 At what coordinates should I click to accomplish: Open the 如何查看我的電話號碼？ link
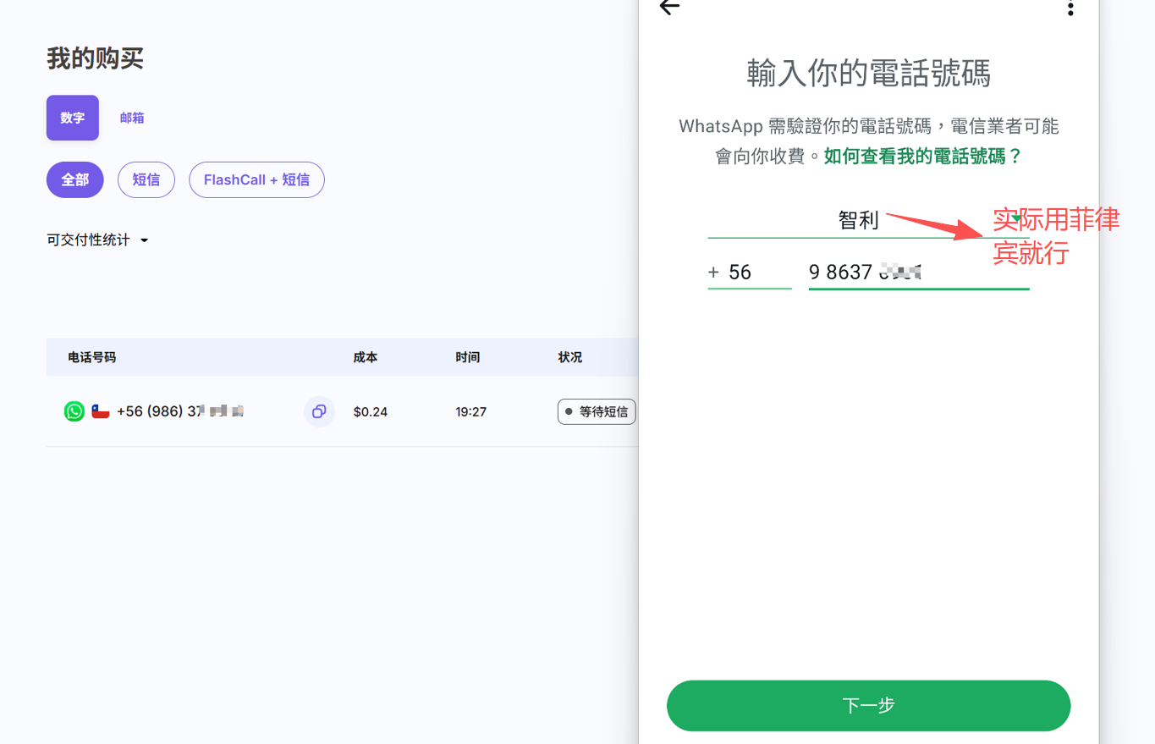(923, 157)
